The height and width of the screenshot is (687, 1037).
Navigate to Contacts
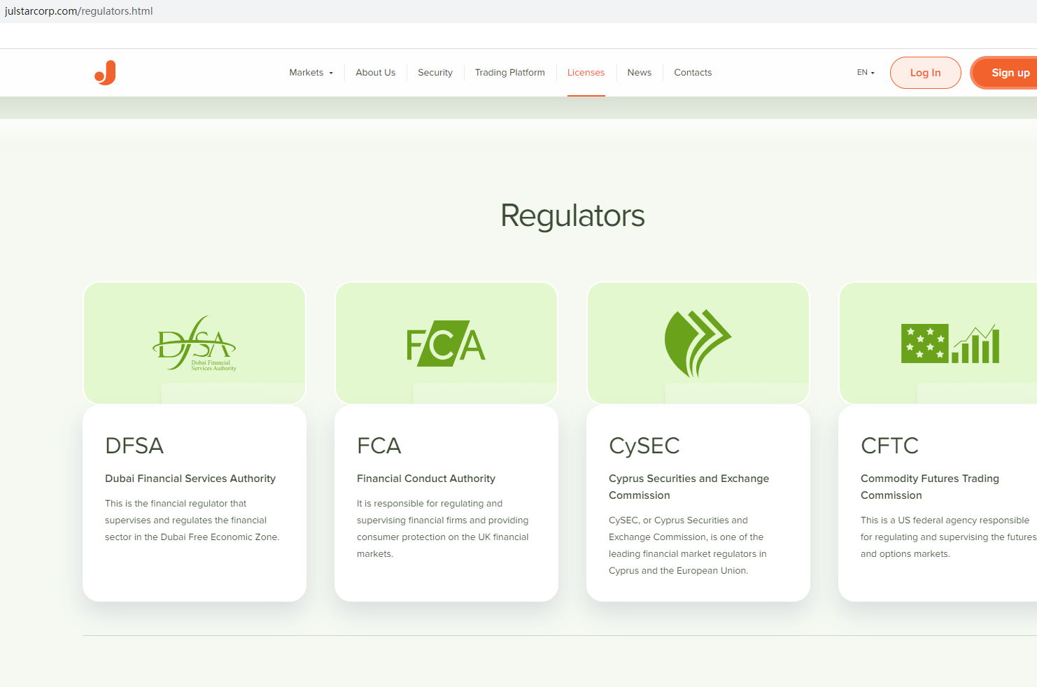coord(693,73)
